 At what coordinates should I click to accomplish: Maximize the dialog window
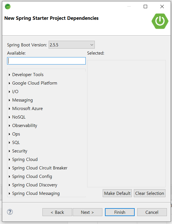145,7
